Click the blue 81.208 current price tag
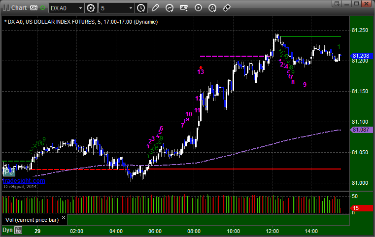 tap(361, 56)
